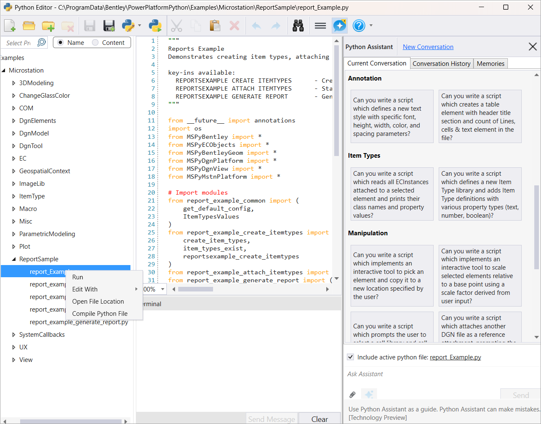Select ECInstances reading script suggestion

click(x=392, y=194)
